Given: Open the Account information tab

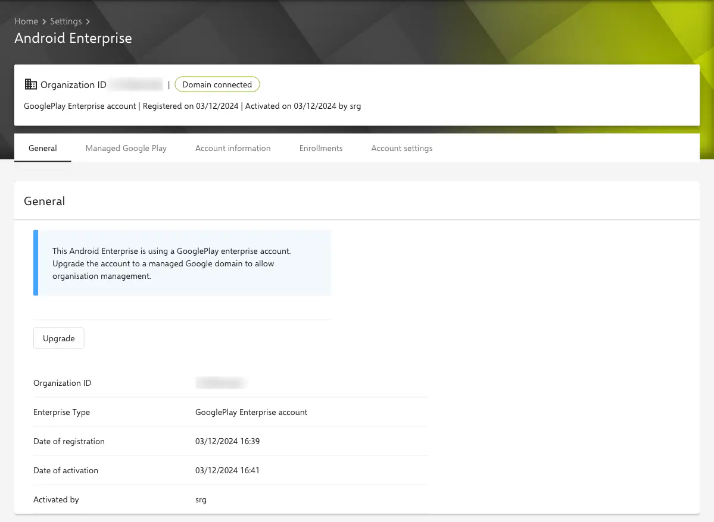Looking at the screenshot, I should coord(233,148).
